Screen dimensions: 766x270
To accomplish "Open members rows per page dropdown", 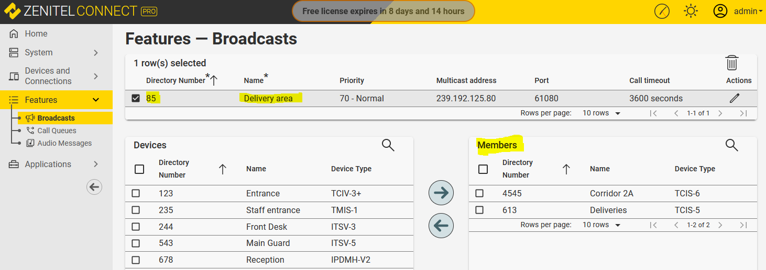I will 602,225.
